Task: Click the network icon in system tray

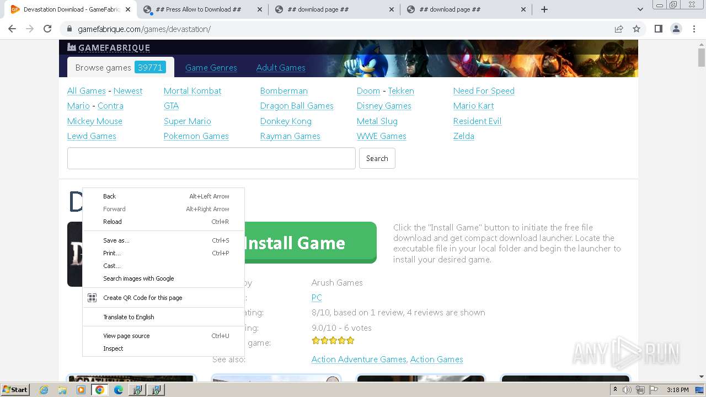Action: click(640, 390)
